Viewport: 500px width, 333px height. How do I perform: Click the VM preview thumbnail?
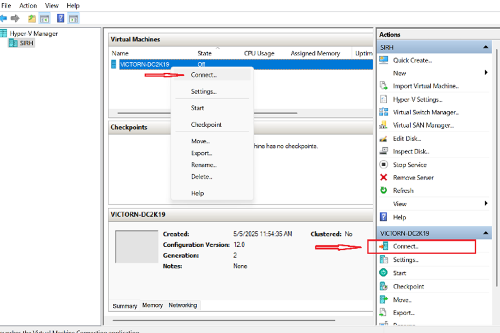pyautogui.click(x=137, y=246)
